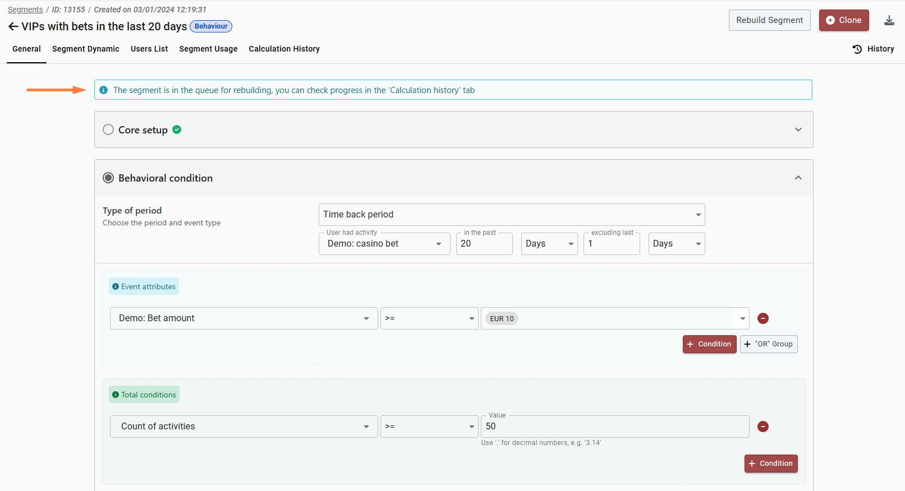Click the download icon at top right

[x=889, y=21]
